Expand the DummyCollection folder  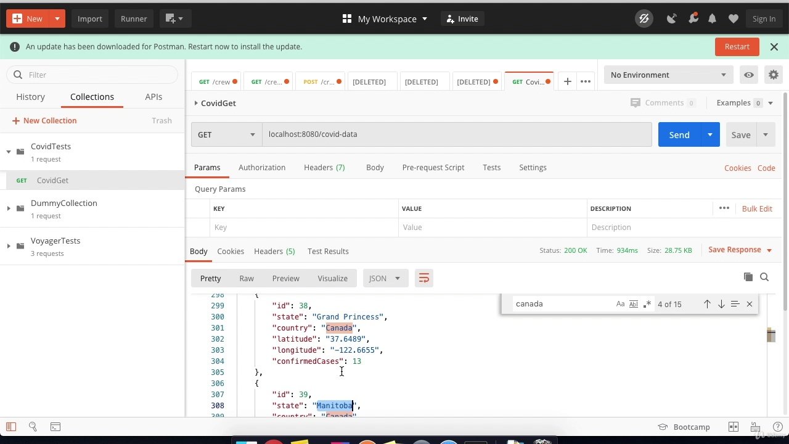tap(9, 208)
